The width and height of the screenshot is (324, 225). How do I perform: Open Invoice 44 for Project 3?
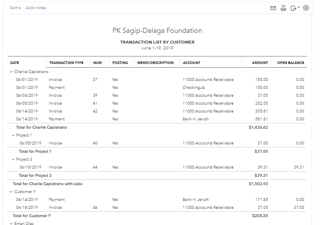point(55,167)
